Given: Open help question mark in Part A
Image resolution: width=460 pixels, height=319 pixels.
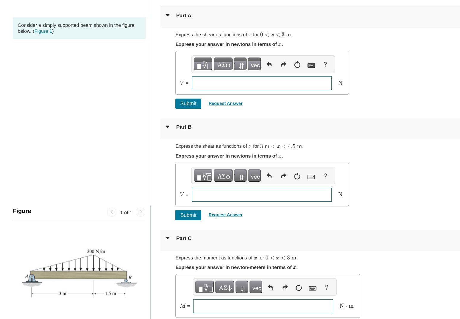Looking at the screenshot, I should (325, 64).
